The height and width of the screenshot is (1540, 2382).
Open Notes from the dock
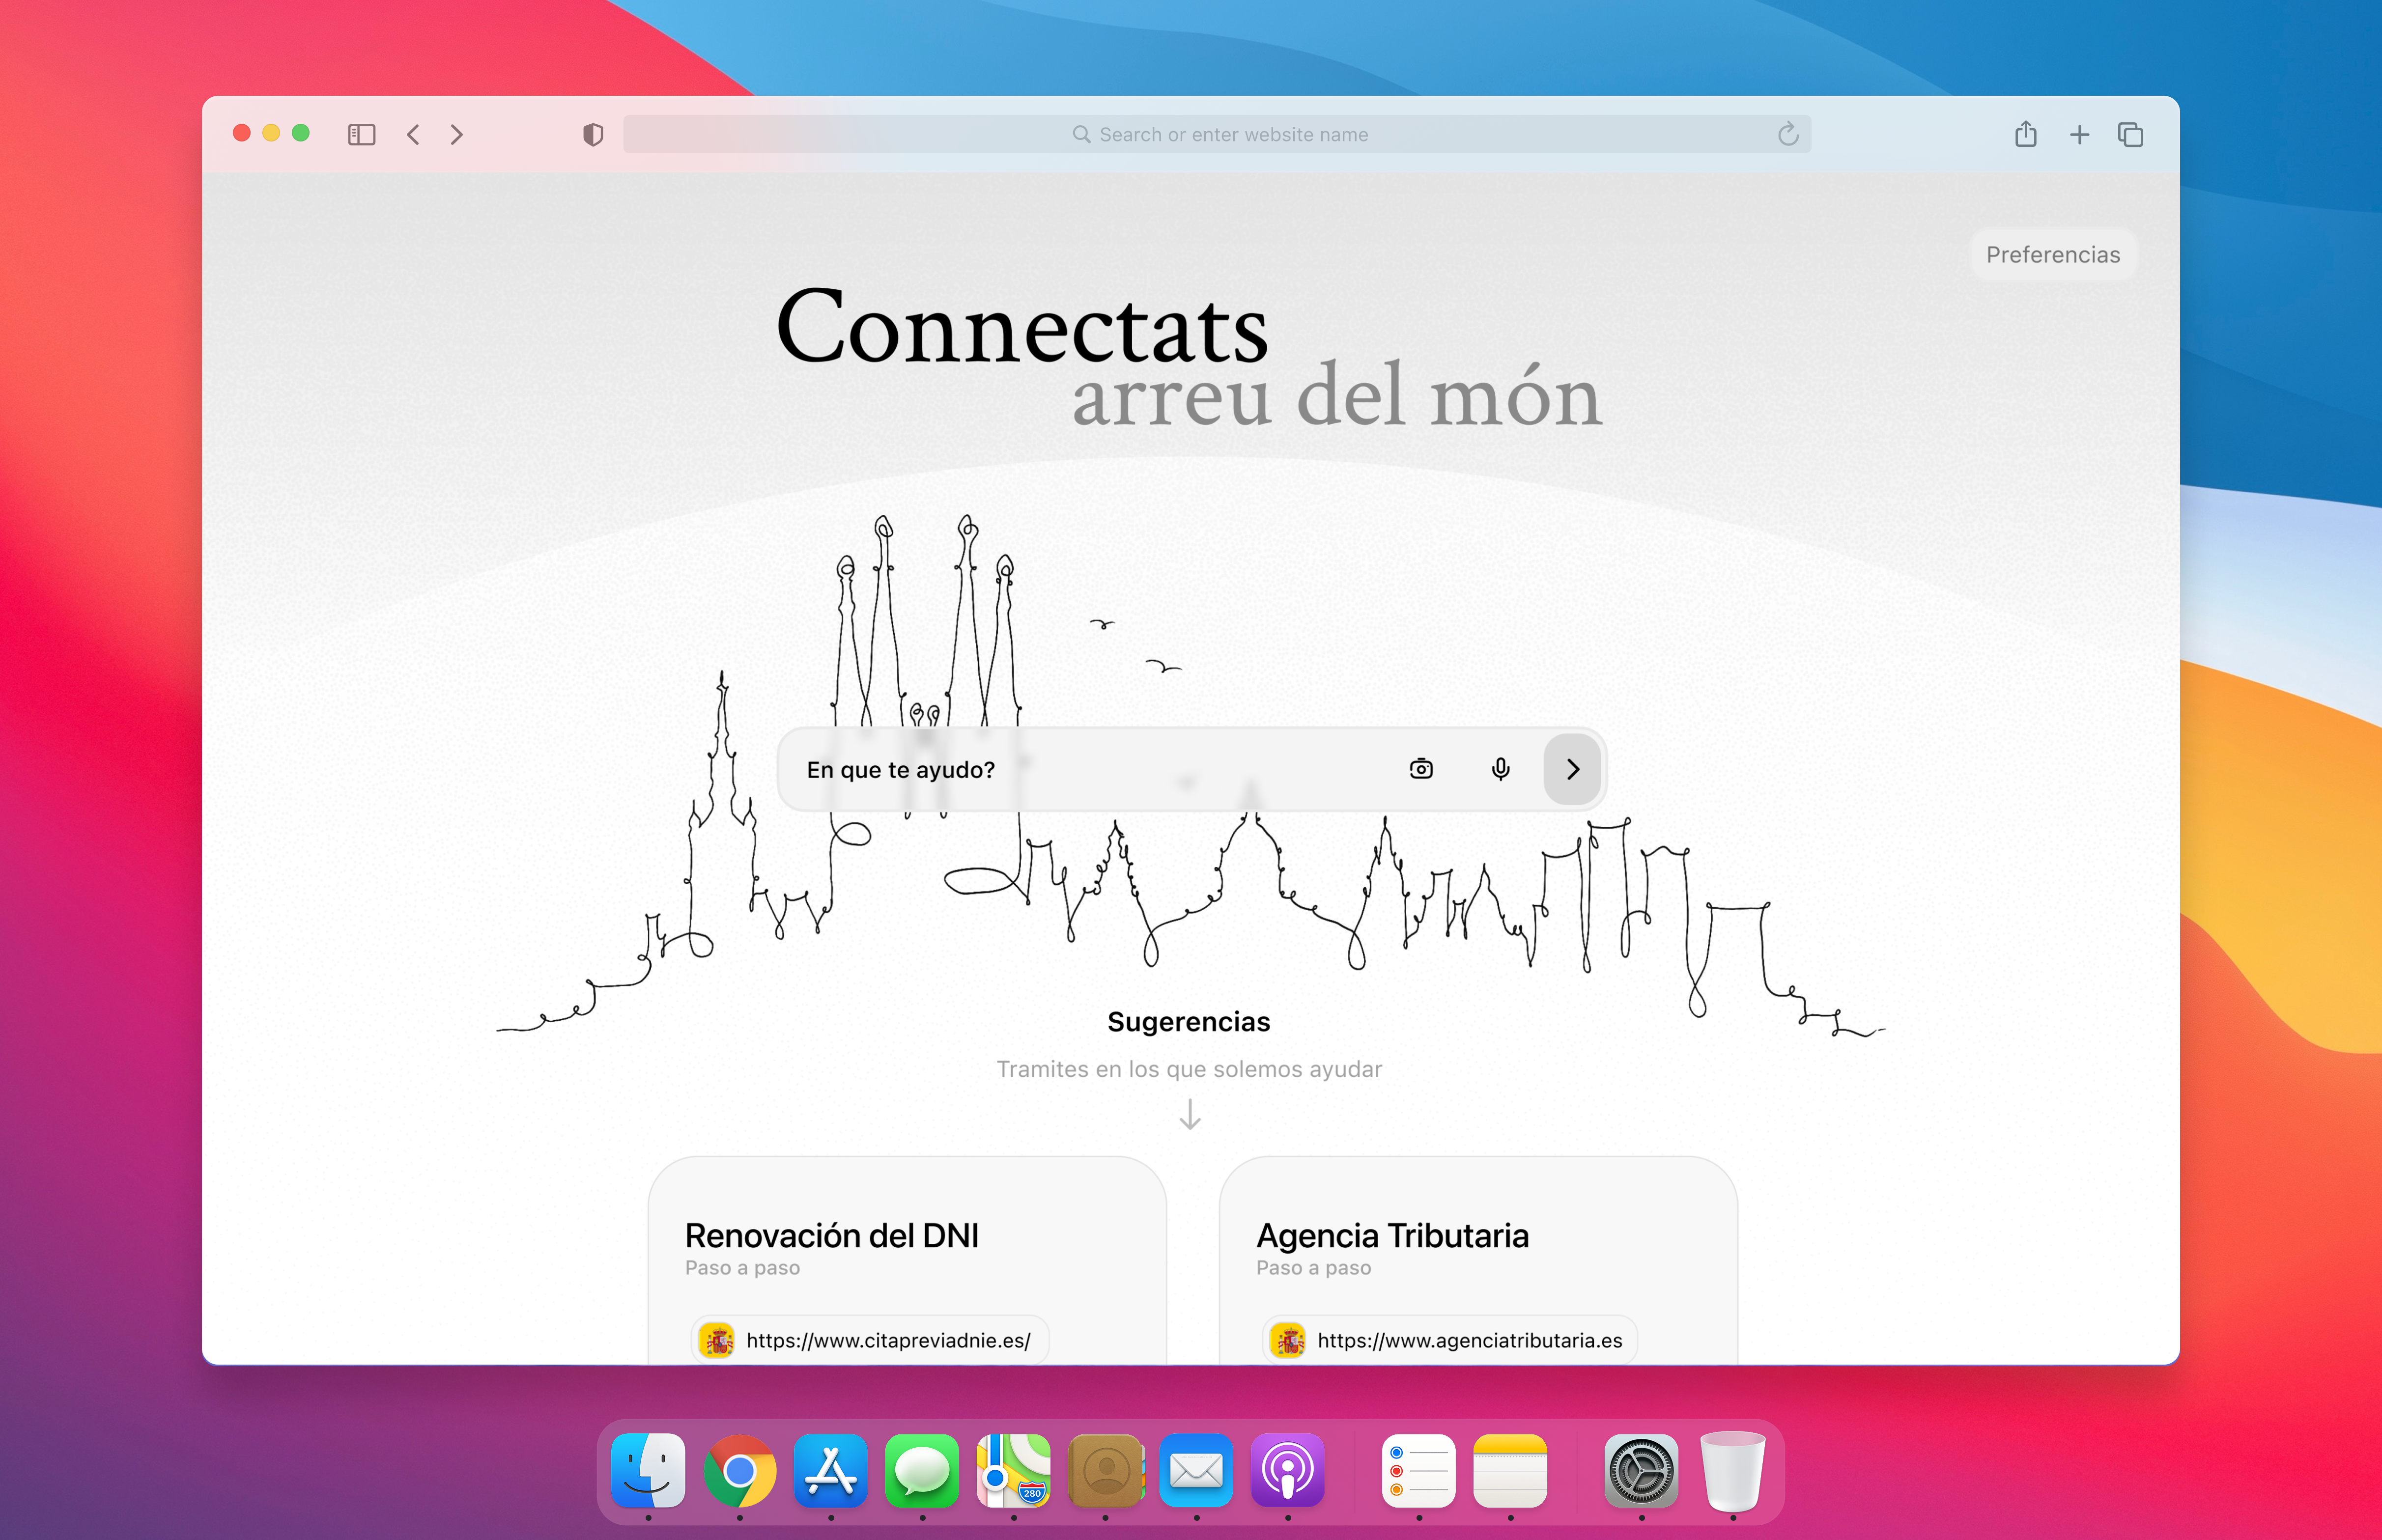click(1510, 1471)
